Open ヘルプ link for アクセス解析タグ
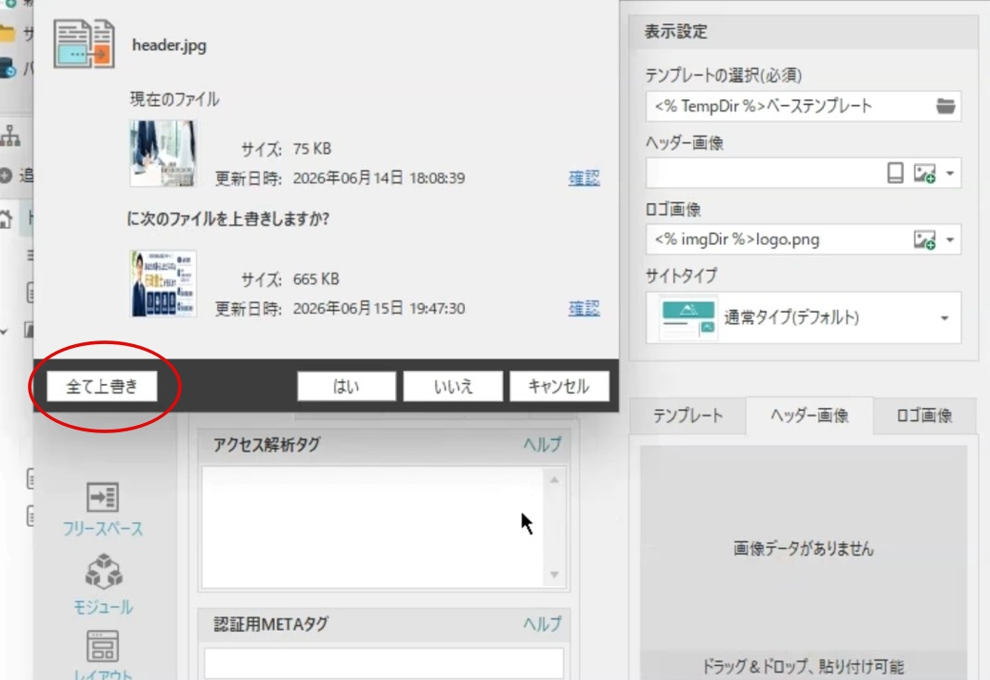The image size is (990, 680). (x=542, y=444)
